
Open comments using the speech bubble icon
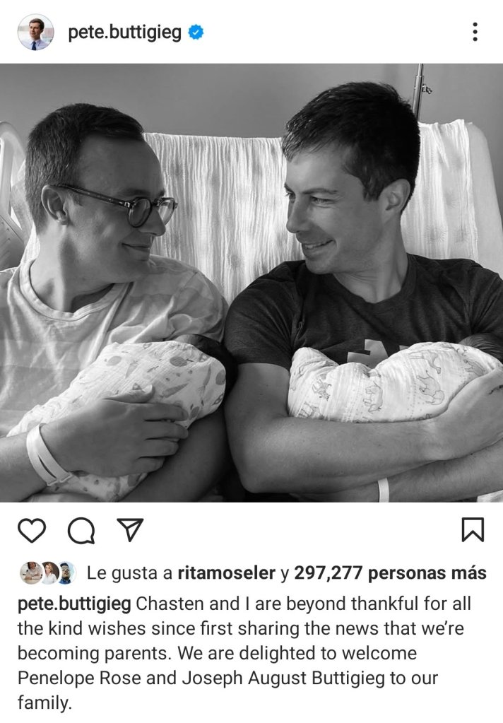[82, 531]
